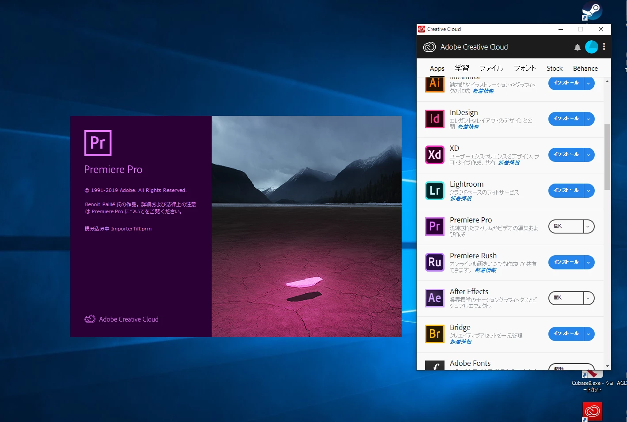The height and width of the screenshot is (422, 627).
Task: Click the After Effects Ae app icon
Action: coord(434,298)
